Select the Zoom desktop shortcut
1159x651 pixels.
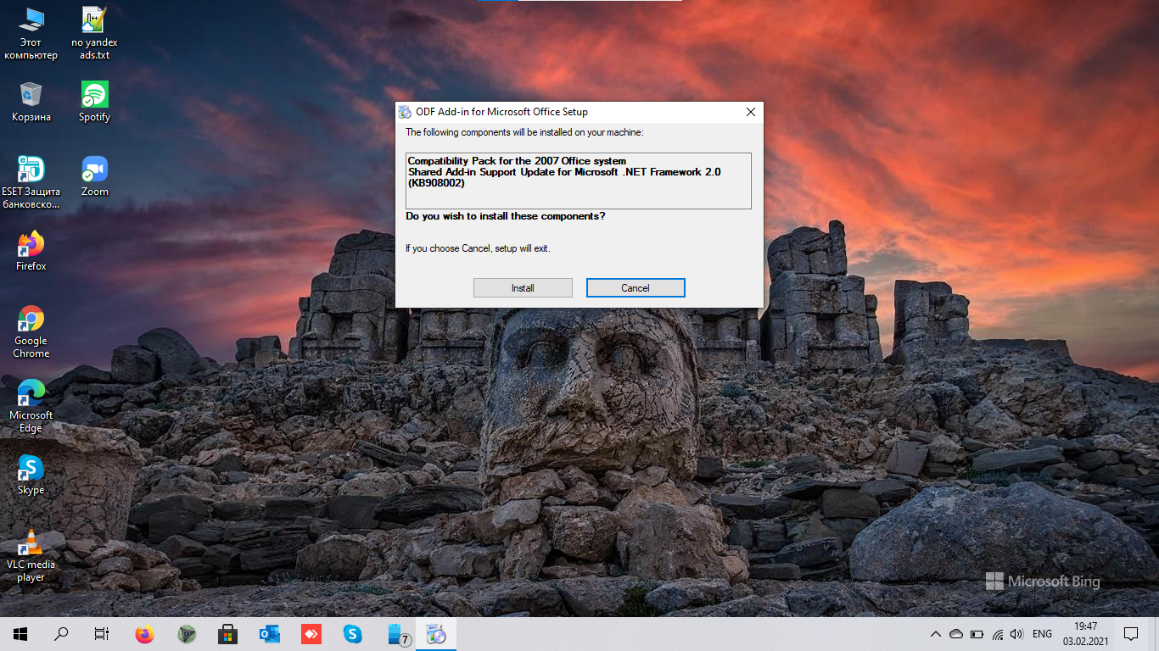point(94,176)
